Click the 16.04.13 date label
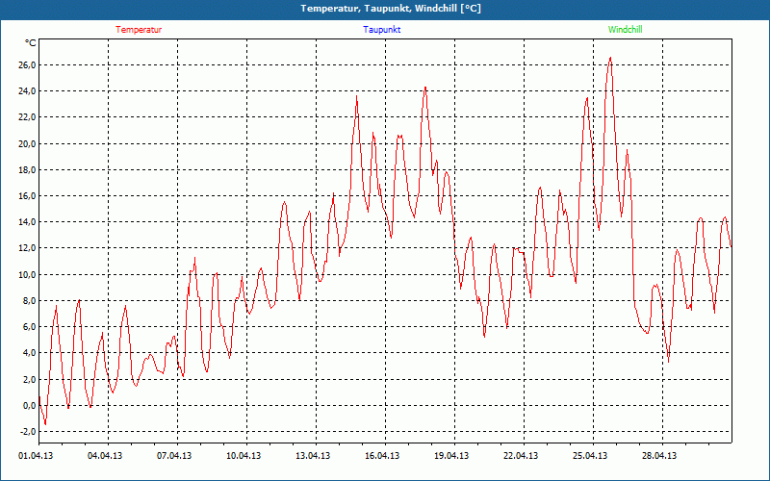The height and width of the screenshot is (481, 770). (x=382, y=456)
